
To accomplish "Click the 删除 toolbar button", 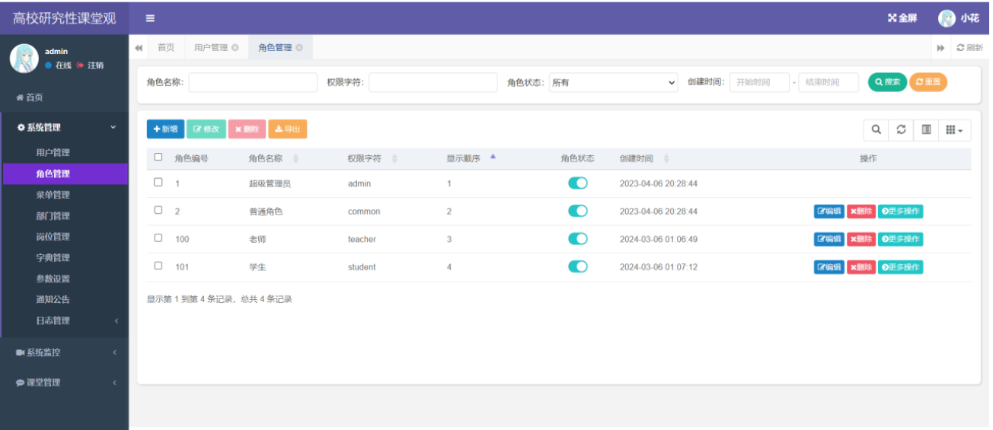I will click(x=247, y=129).
